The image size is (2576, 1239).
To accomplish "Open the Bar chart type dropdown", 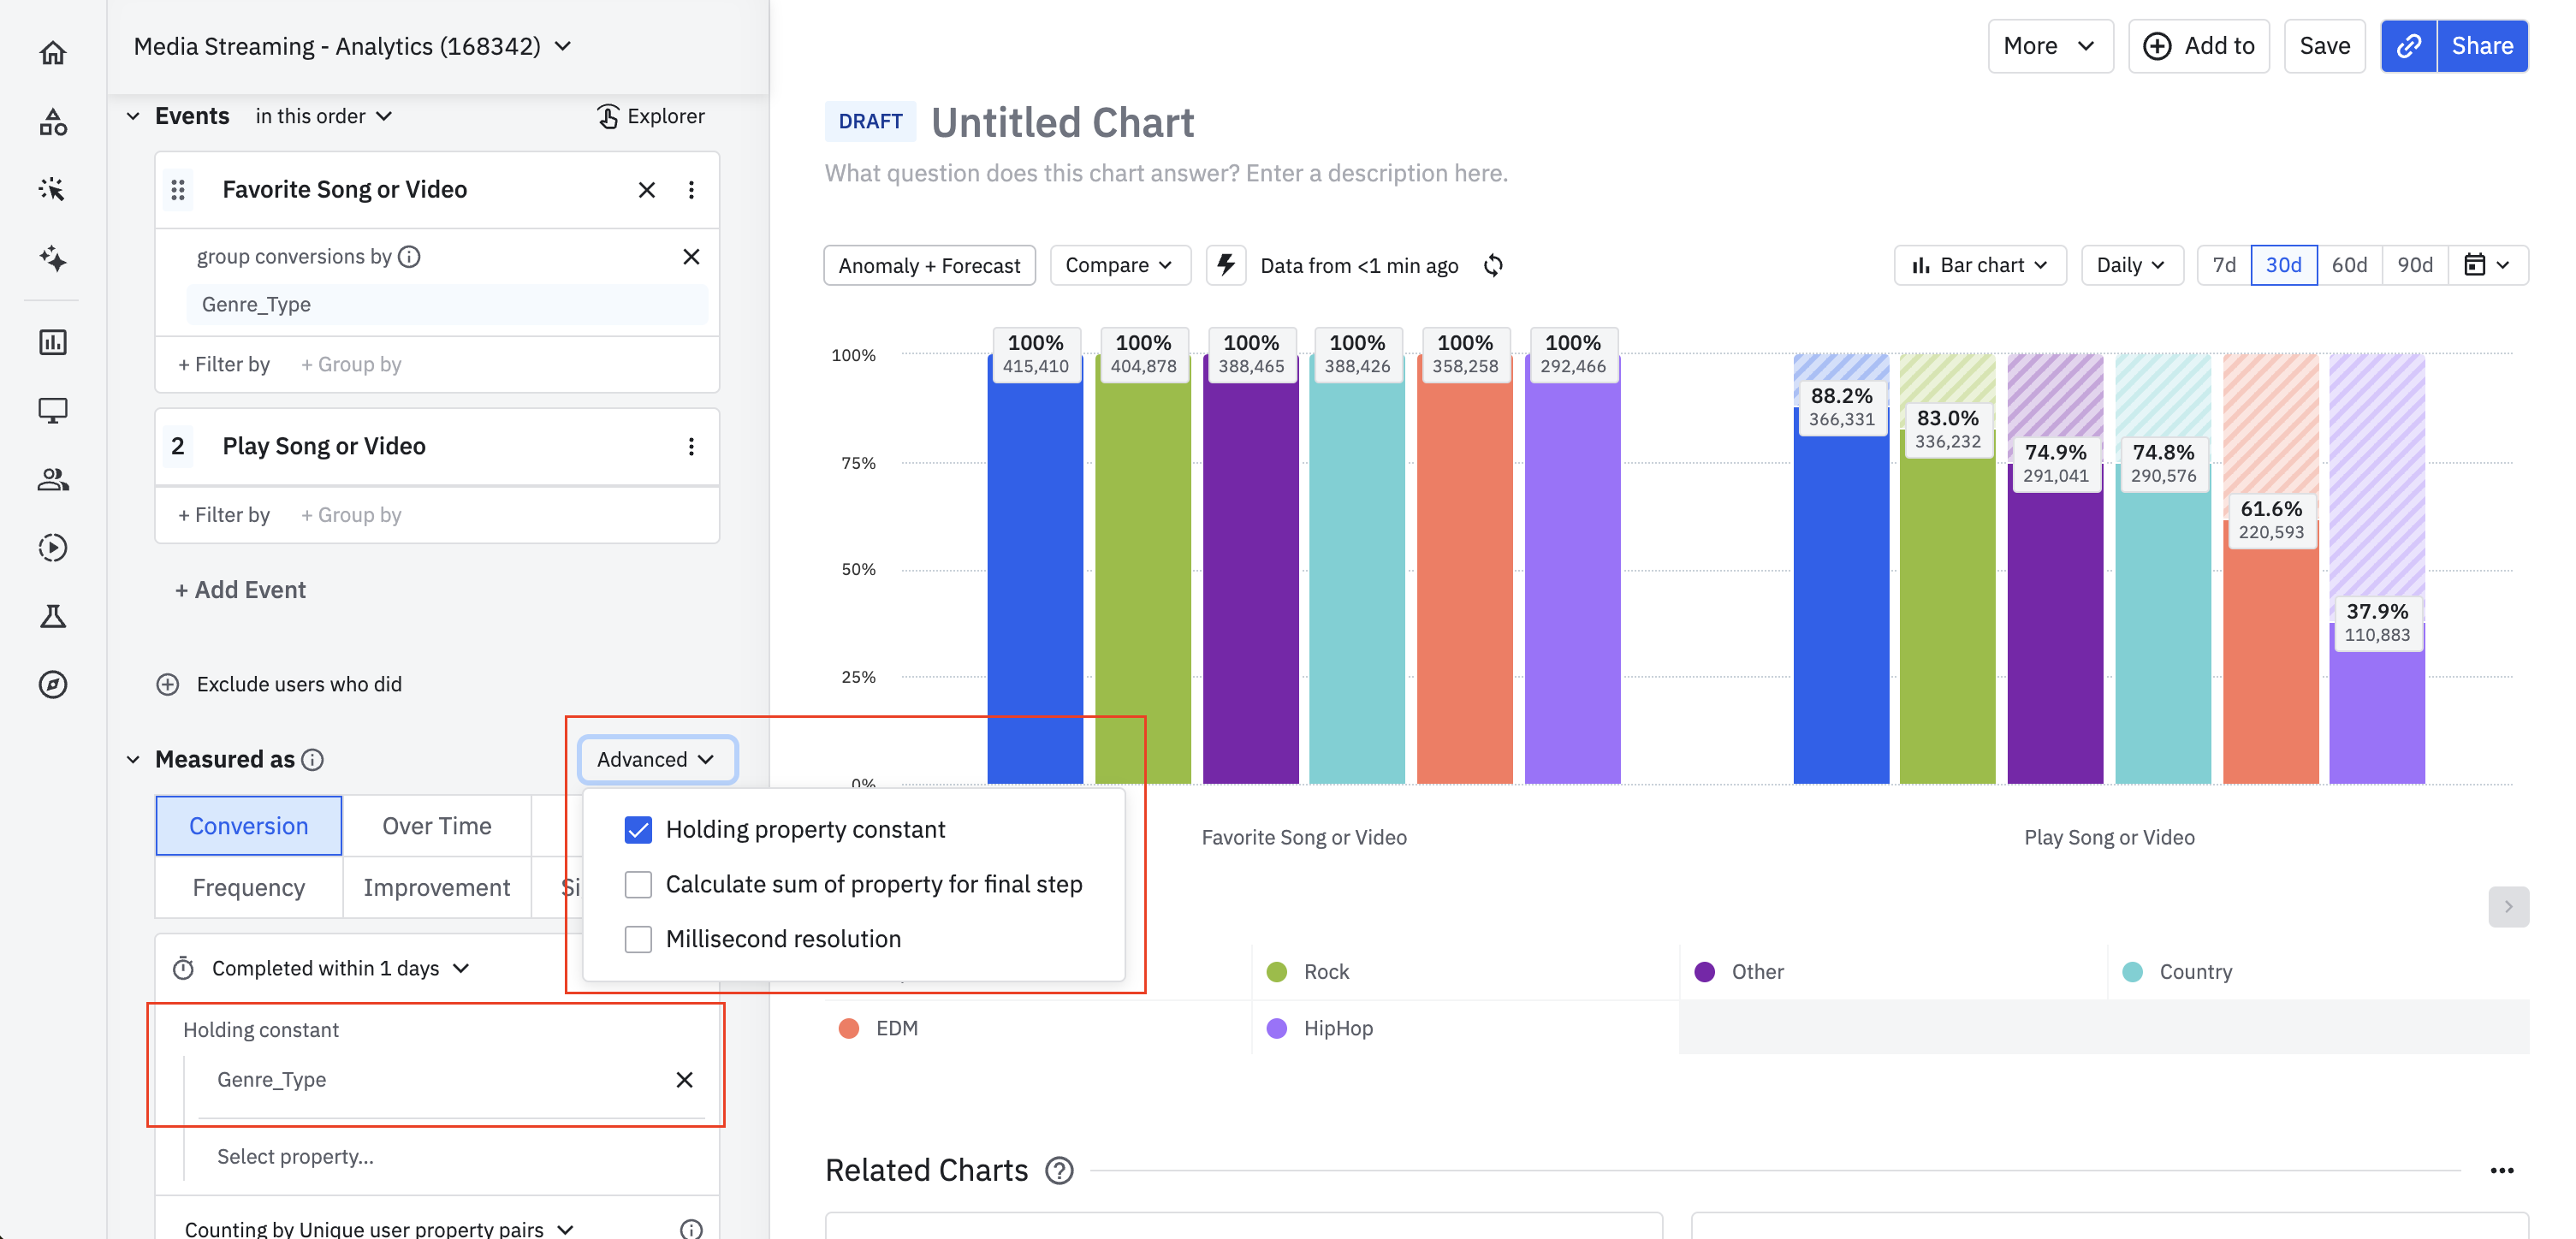I will [x=1979, y=265].
